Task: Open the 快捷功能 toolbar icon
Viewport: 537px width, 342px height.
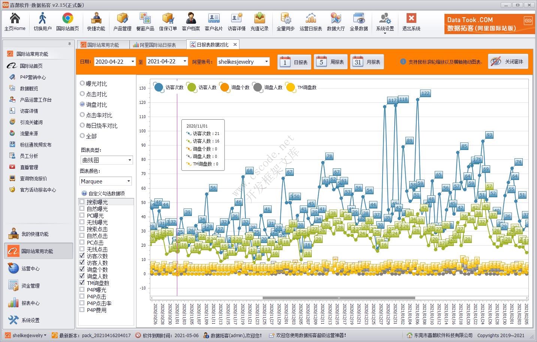Action: (x=96, y=22)
